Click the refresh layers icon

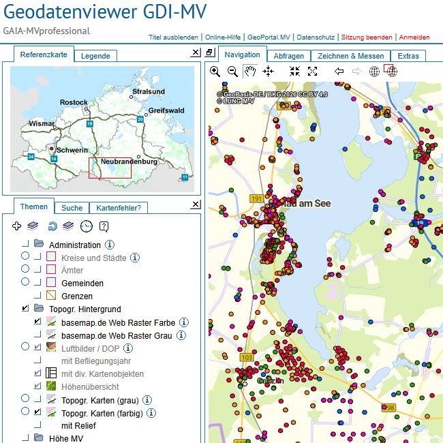coord(52,226)
